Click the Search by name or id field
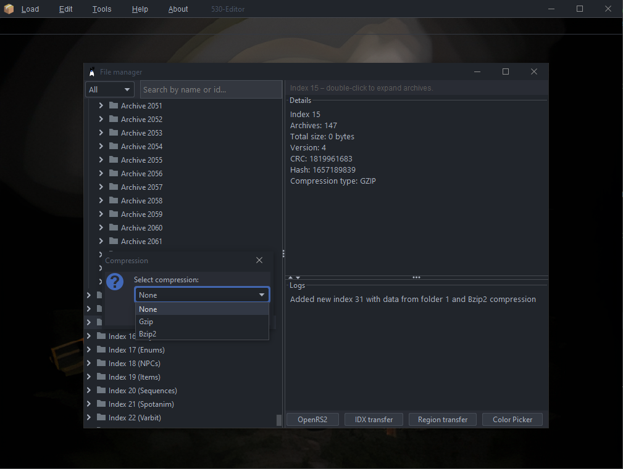Viewport: 623px width, 469px height. point(211,89)
